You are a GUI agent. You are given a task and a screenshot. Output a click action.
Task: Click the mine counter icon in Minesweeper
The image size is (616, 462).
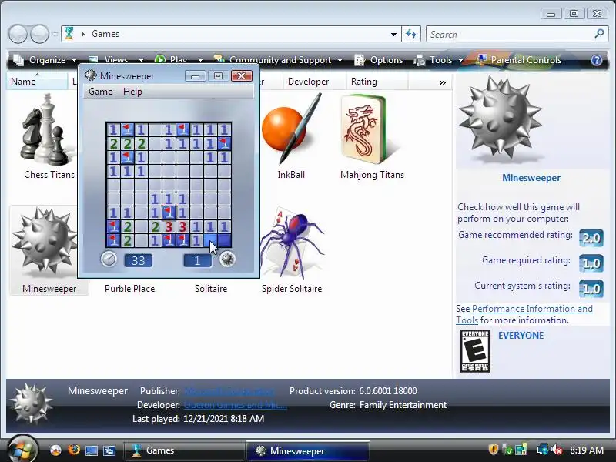[x=227, y=259]
